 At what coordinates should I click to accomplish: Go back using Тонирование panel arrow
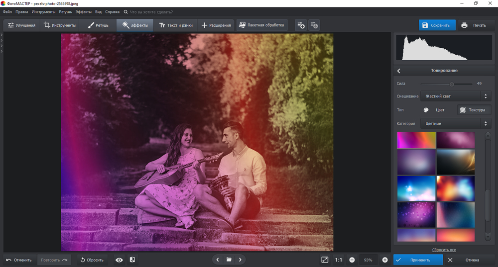point(399,71)
